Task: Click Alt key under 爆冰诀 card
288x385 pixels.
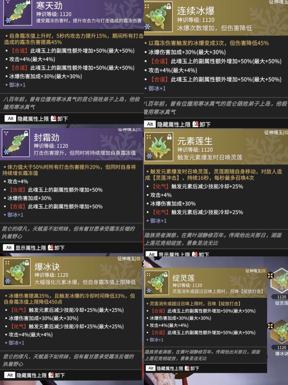Action: point(10,375)
